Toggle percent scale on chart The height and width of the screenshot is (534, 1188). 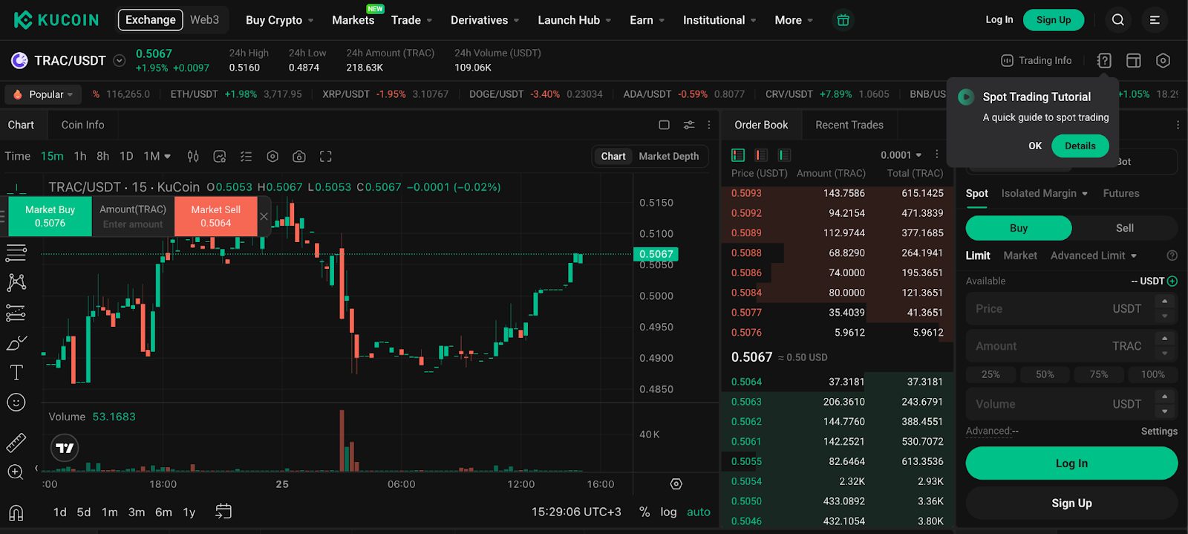pyautogui.click(x=644, y=512)
